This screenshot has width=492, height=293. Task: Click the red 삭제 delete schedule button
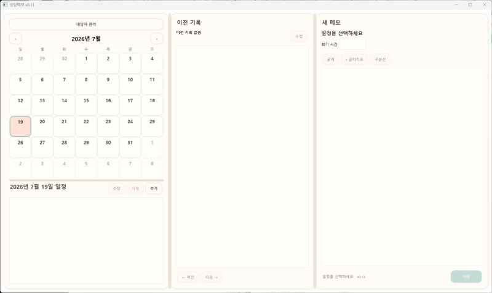click(x=135, y=188)
